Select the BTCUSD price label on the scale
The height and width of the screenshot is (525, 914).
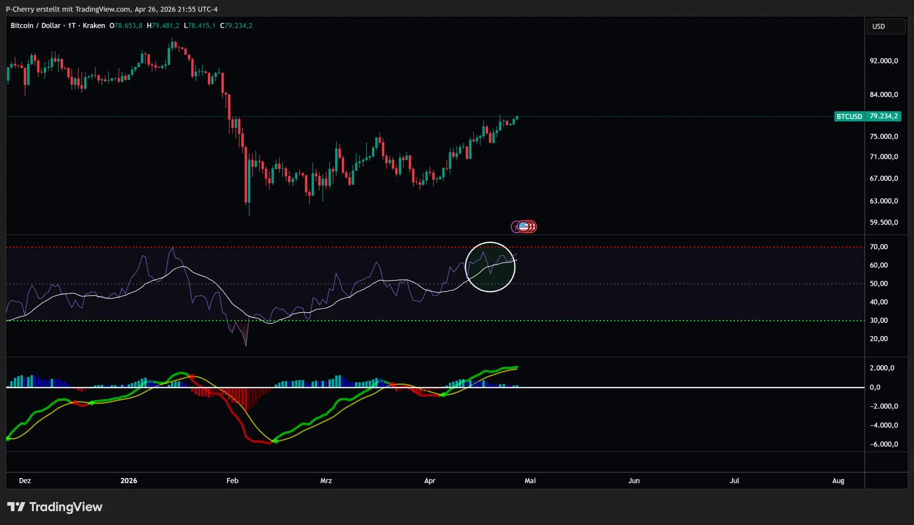867,116
